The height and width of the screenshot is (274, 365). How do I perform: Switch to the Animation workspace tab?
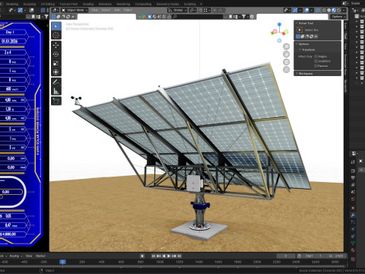click(105, 4)
